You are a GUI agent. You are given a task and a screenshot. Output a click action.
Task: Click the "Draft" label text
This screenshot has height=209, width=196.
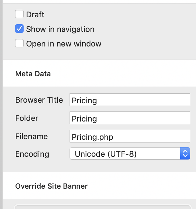click(x=35, y=15)
